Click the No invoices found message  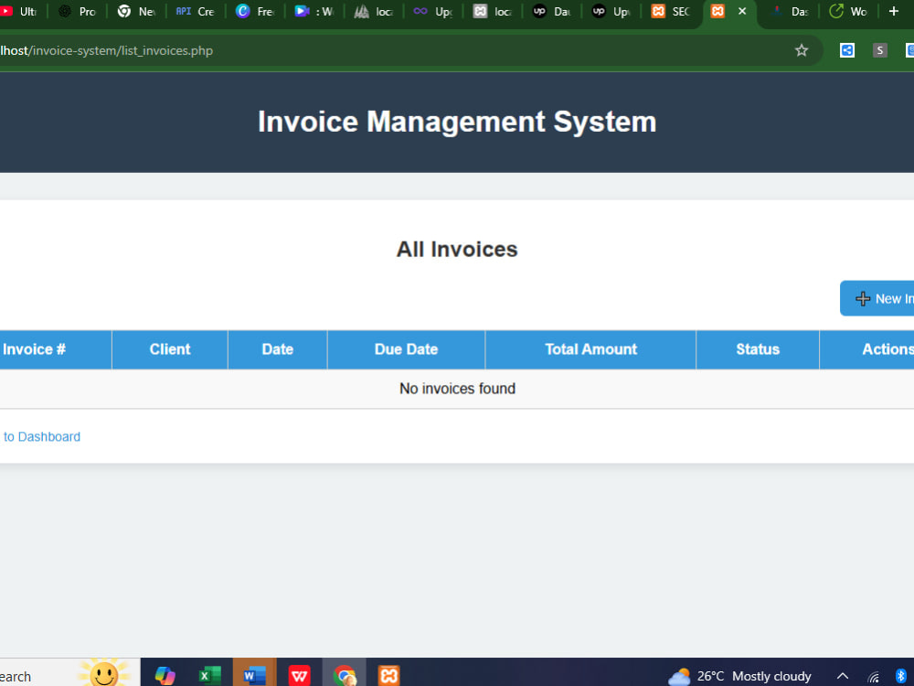pyautogui.click(x=457, y=389)
